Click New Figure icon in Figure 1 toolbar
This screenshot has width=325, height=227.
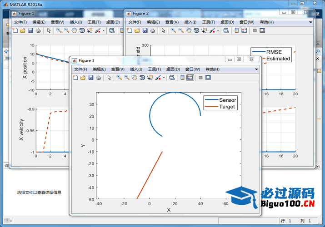tap(15, 30)
